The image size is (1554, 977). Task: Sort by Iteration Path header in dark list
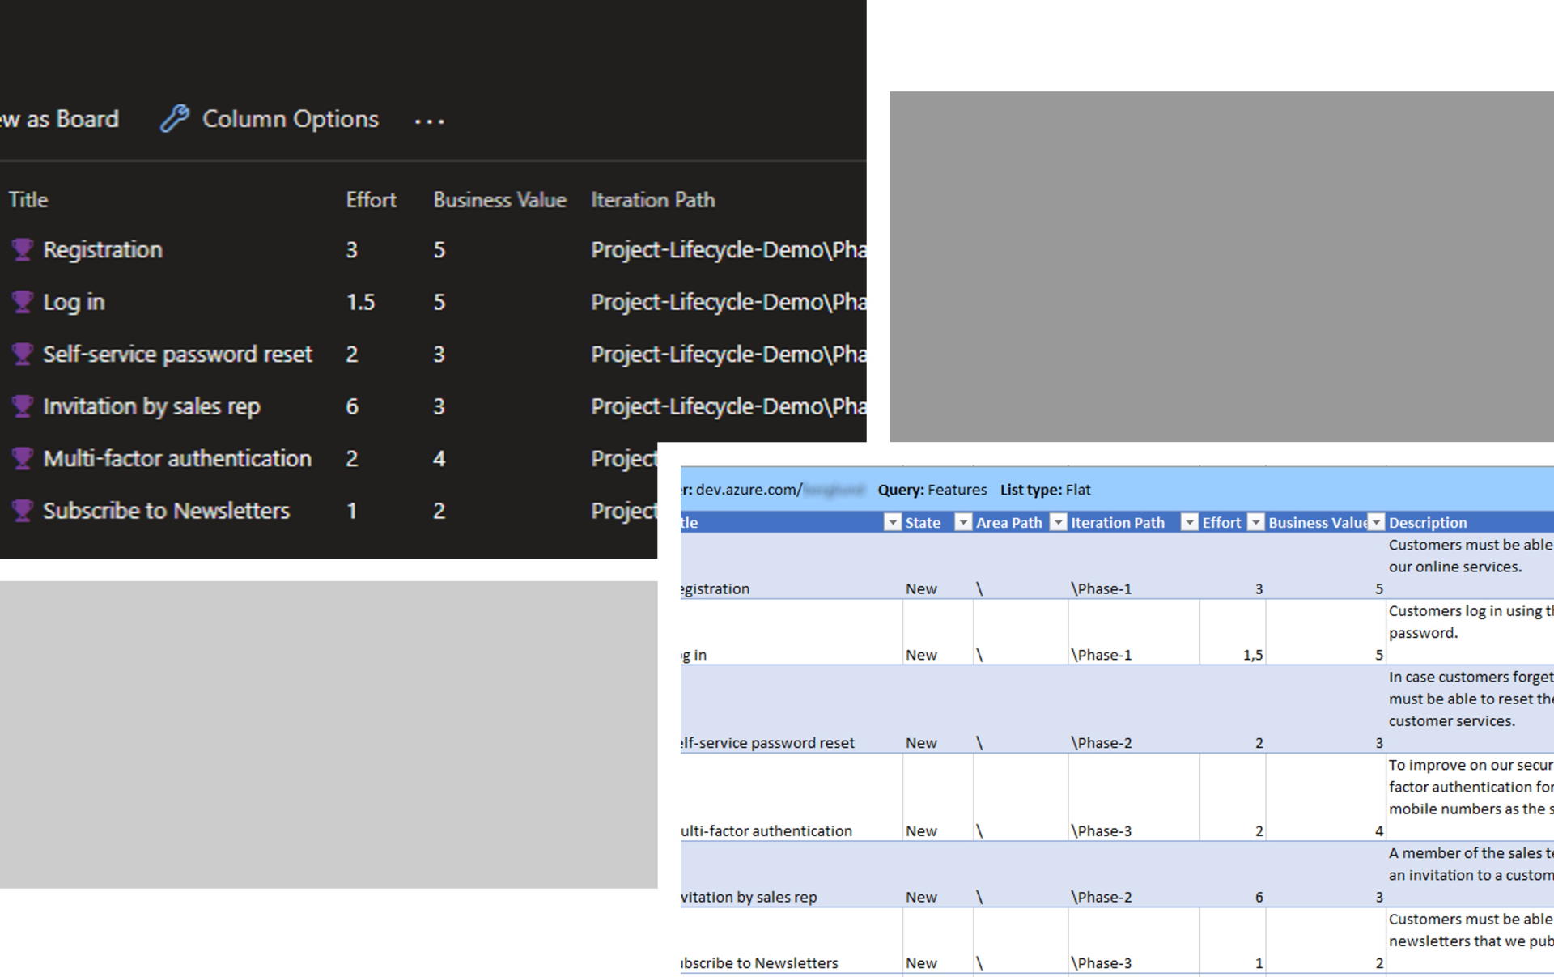coord(653,200)
